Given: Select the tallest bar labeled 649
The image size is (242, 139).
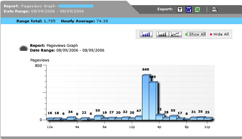Looking at the screenshot, I should point(146,97).
